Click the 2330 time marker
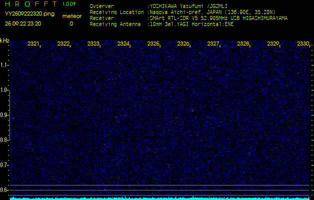The image size is (314, 200). (x=303, y=44)
